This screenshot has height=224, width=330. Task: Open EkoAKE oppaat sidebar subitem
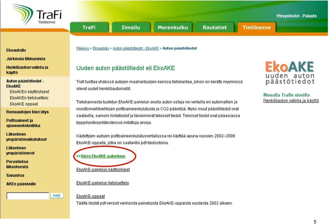coord(24,104)
